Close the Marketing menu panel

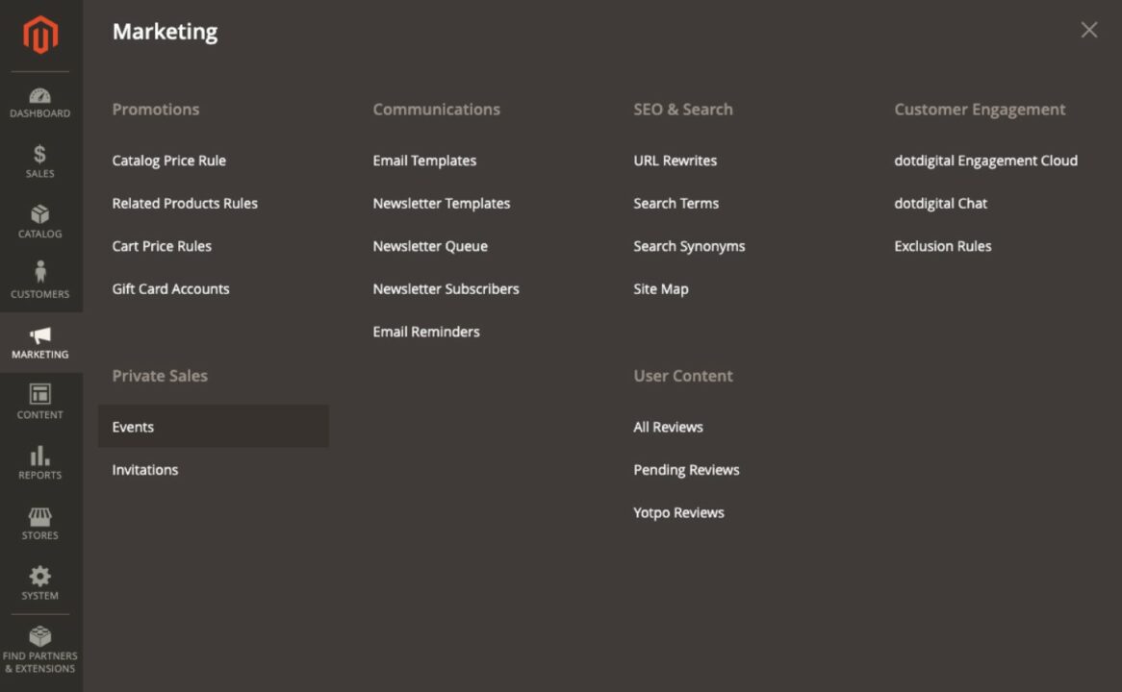pyautogui.click(x=1088, y=31)
